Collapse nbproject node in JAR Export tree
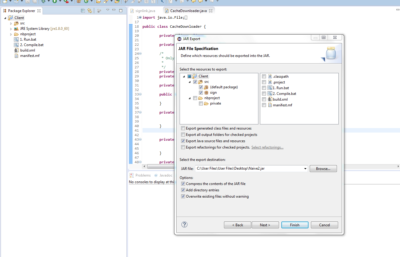 coord(190,98)
